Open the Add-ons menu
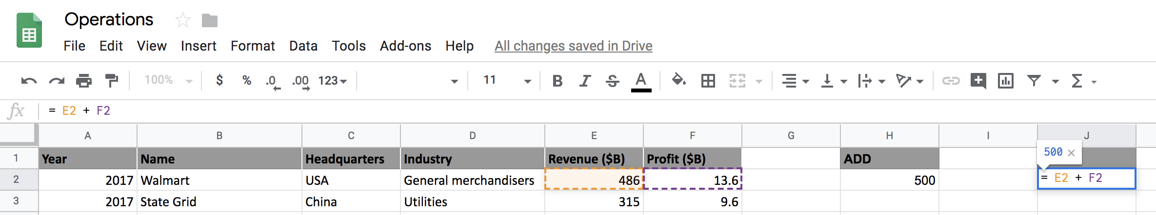1156x215 pixels. [405, 46]
